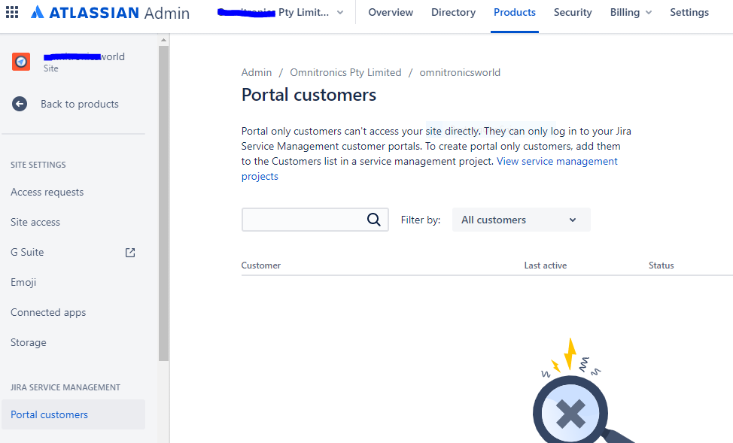The width and height of the screenshot is (733, 443).
Task: Click the Atlassian Admin logo
Action: click(x=111, y=13)
